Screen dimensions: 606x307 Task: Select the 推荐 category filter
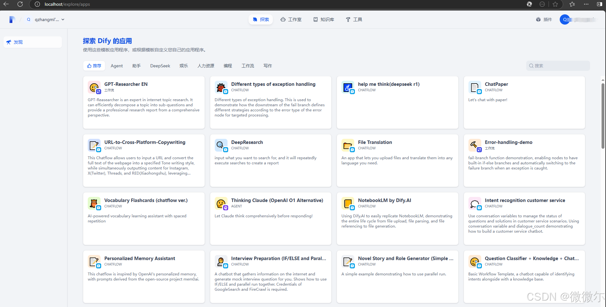pyautogui.click(x=94, y=66)
